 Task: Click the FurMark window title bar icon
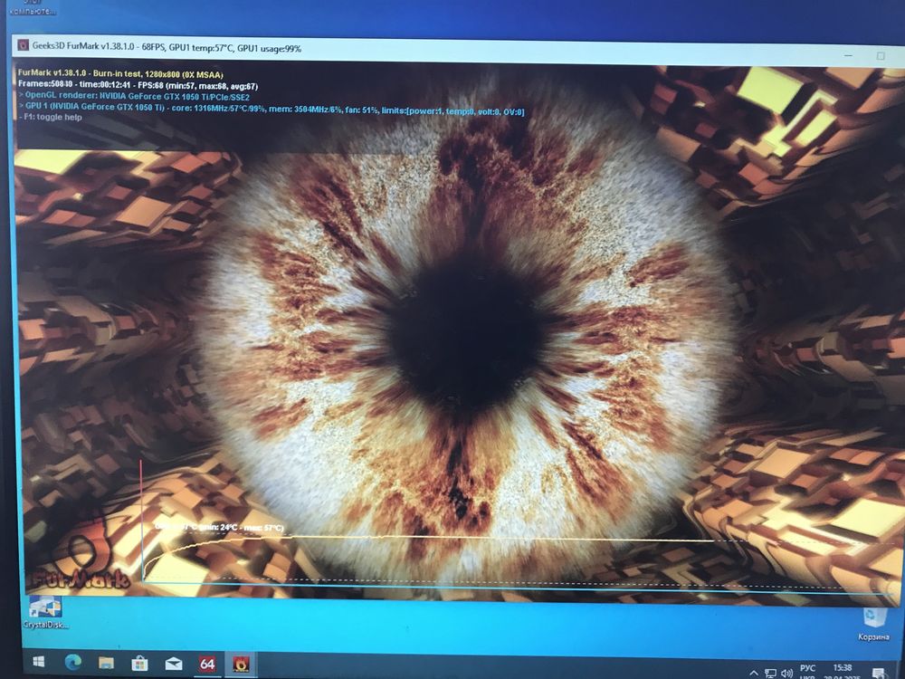coord(24,45)
